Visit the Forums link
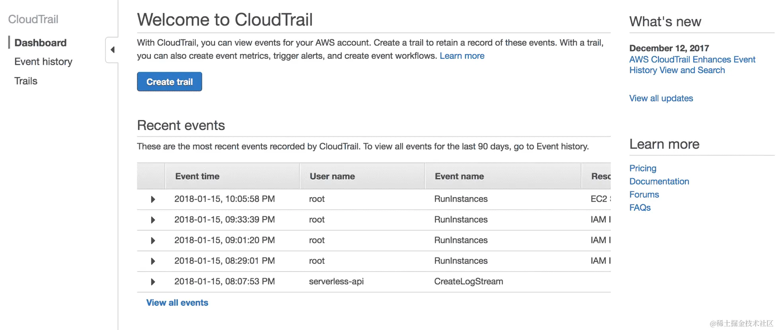776x330 pixels. coord(644,194)
